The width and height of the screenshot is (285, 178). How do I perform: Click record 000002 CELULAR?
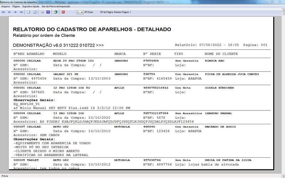pyautogui.click(x=27, y=74)
